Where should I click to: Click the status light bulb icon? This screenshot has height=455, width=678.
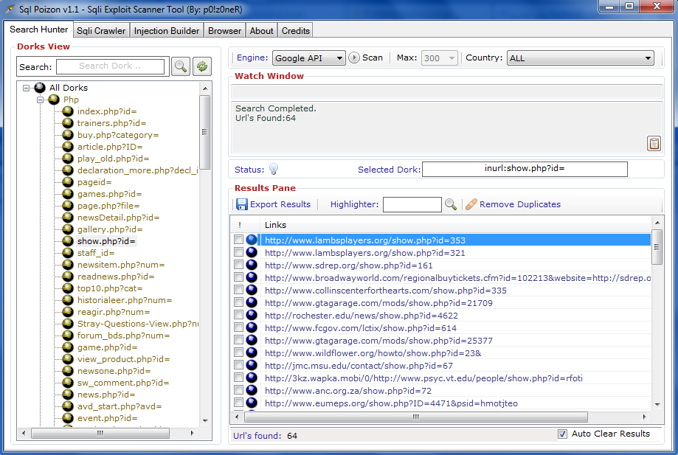(273, 169)
